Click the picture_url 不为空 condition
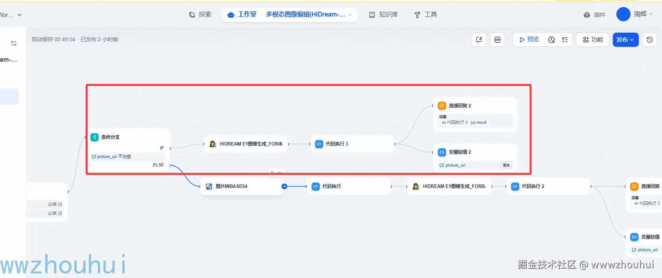Screen dimensions: 662x278 [128, 156]
